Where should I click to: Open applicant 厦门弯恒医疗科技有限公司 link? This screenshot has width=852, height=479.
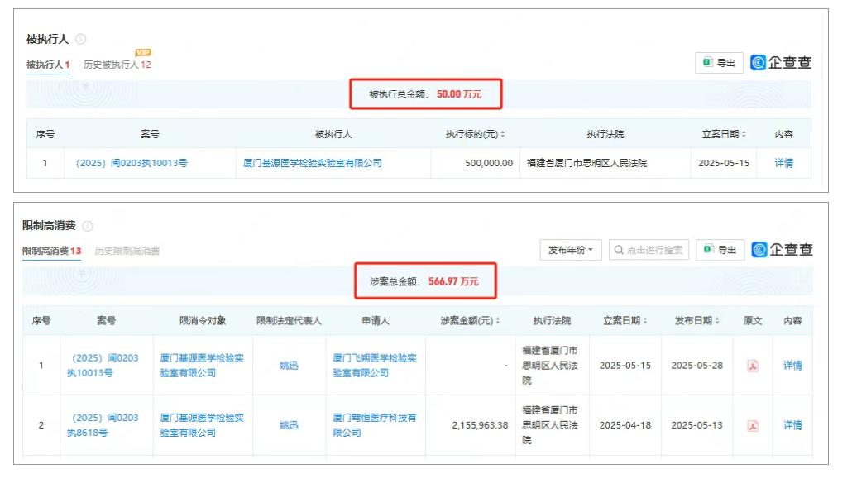375,425
